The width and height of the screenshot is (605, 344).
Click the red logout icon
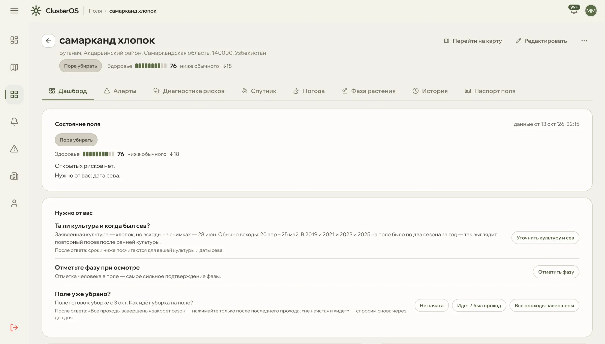(14, 328)
